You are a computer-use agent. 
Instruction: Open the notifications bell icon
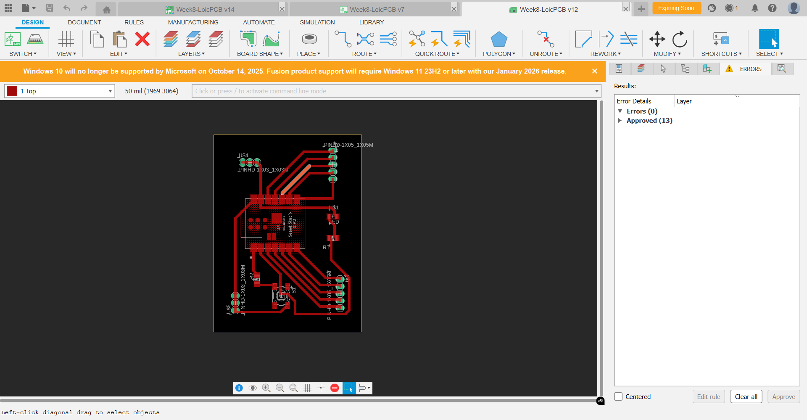(755, 8)
